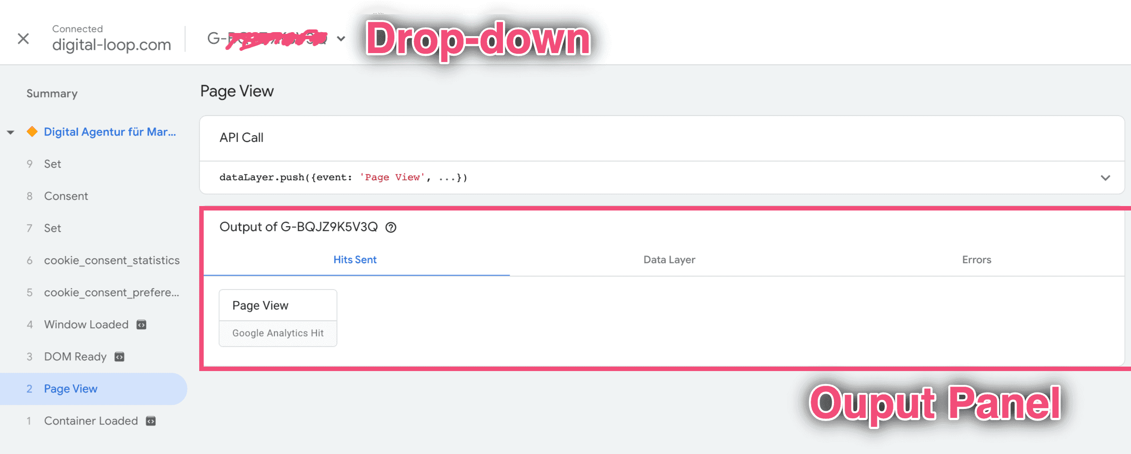Select the Window Loaded event
Screen dimensions: 1131x454
click(x=94, y=325)
